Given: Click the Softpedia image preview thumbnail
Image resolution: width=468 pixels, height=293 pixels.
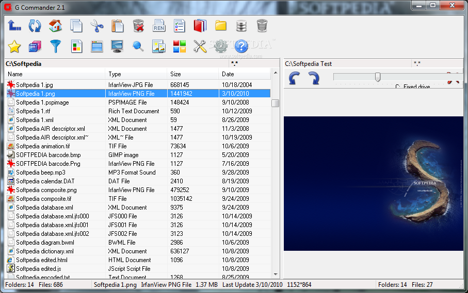Looking at the screenshot, I should point(374,183).
